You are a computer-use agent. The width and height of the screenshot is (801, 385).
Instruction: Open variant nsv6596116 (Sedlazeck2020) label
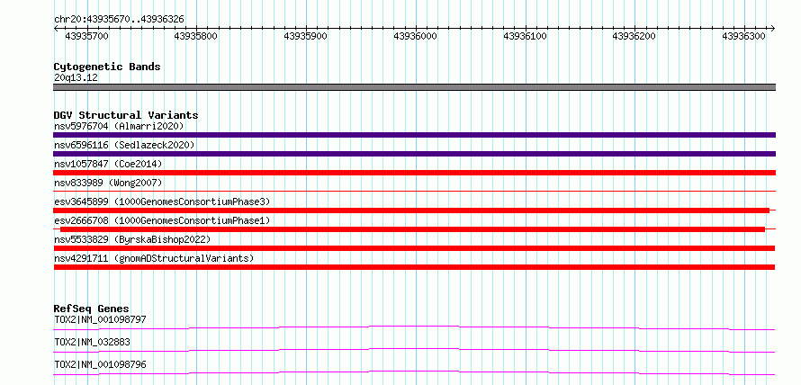point(124,145)
